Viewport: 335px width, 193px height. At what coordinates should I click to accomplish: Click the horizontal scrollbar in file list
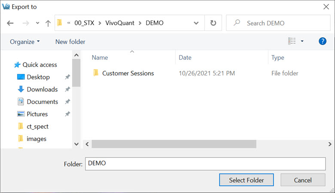click(174, 144)
